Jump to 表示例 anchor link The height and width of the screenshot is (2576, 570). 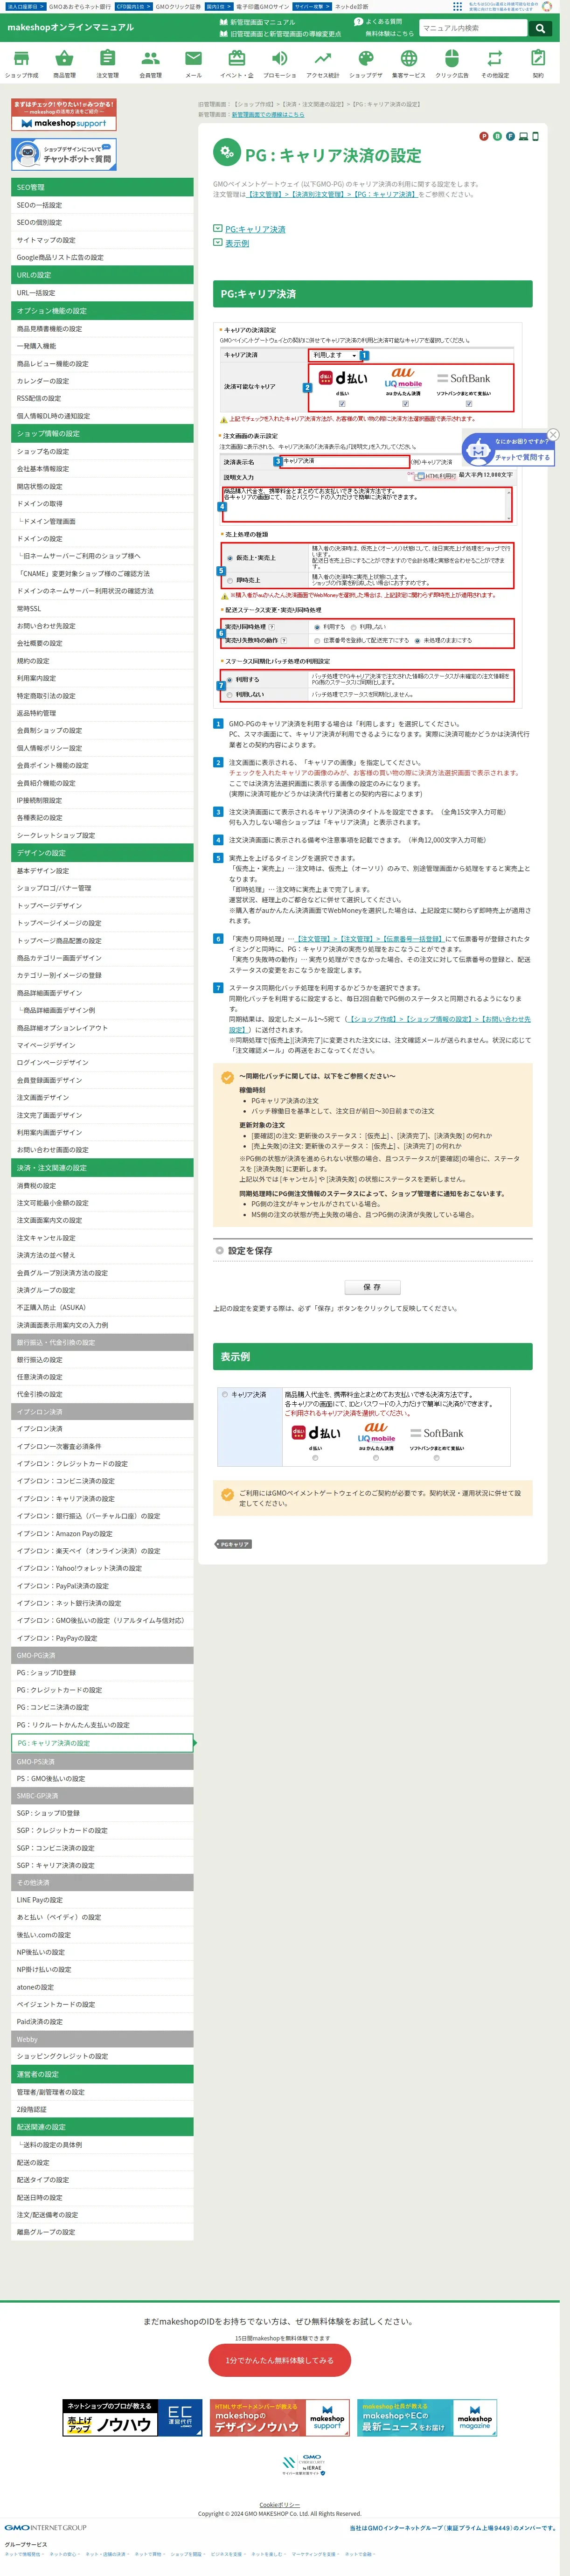tap(237, 243)
